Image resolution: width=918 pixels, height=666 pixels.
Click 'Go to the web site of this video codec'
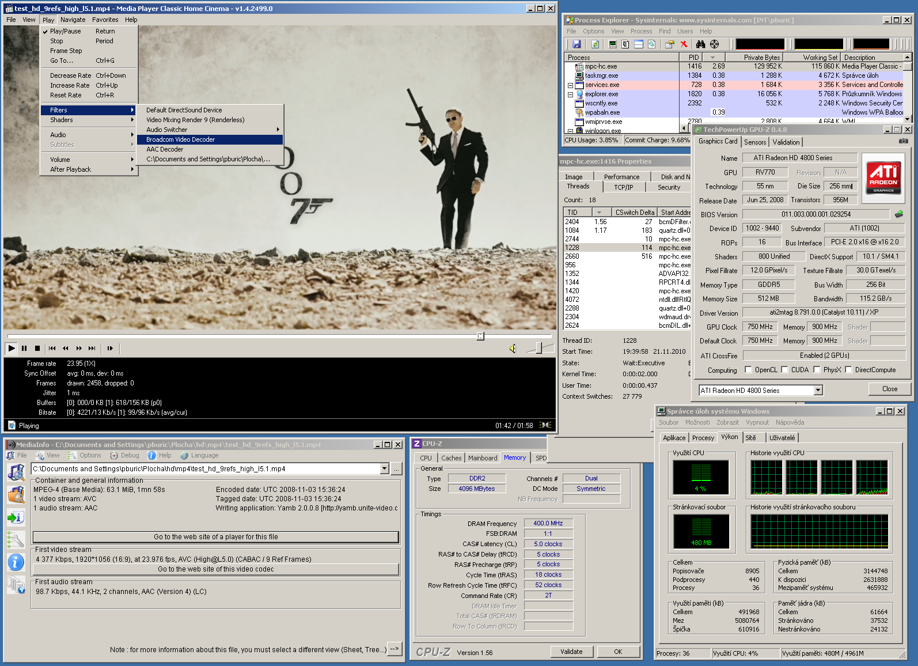[x=215, y=569]
